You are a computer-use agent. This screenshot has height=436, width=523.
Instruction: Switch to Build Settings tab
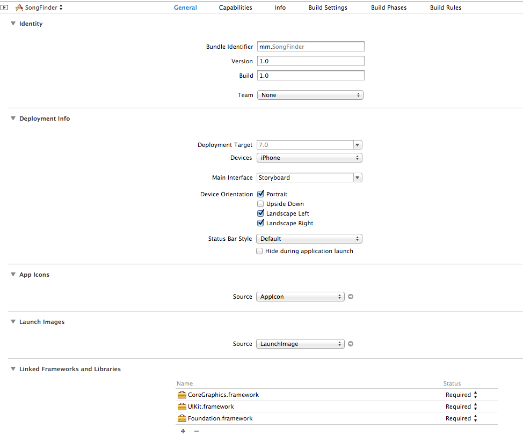click(328, 8)
